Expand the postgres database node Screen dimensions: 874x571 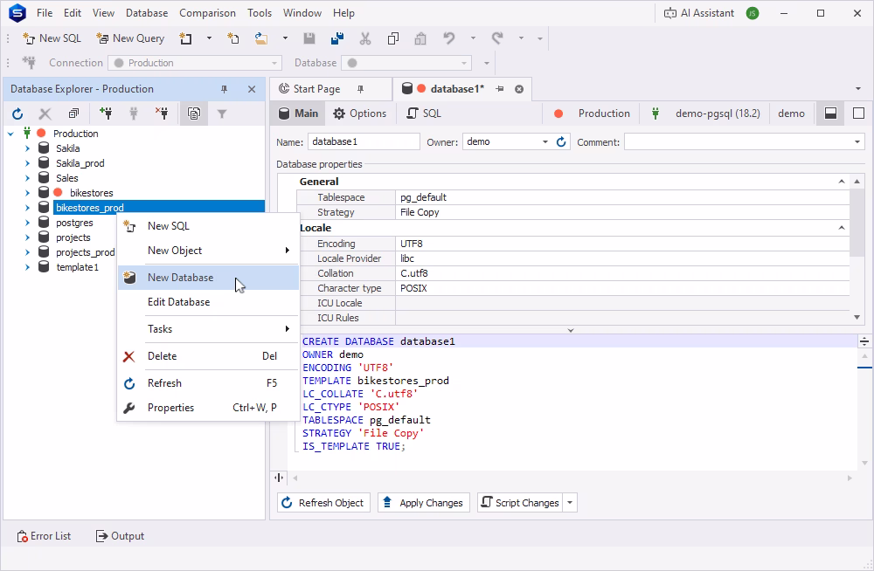tap(27, 223)
